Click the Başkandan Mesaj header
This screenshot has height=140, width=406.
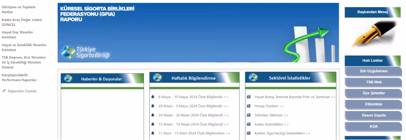(x=373, y=12)
